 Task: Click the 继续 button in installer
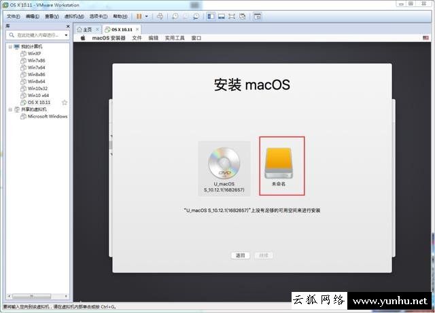(x=263, y=255)
